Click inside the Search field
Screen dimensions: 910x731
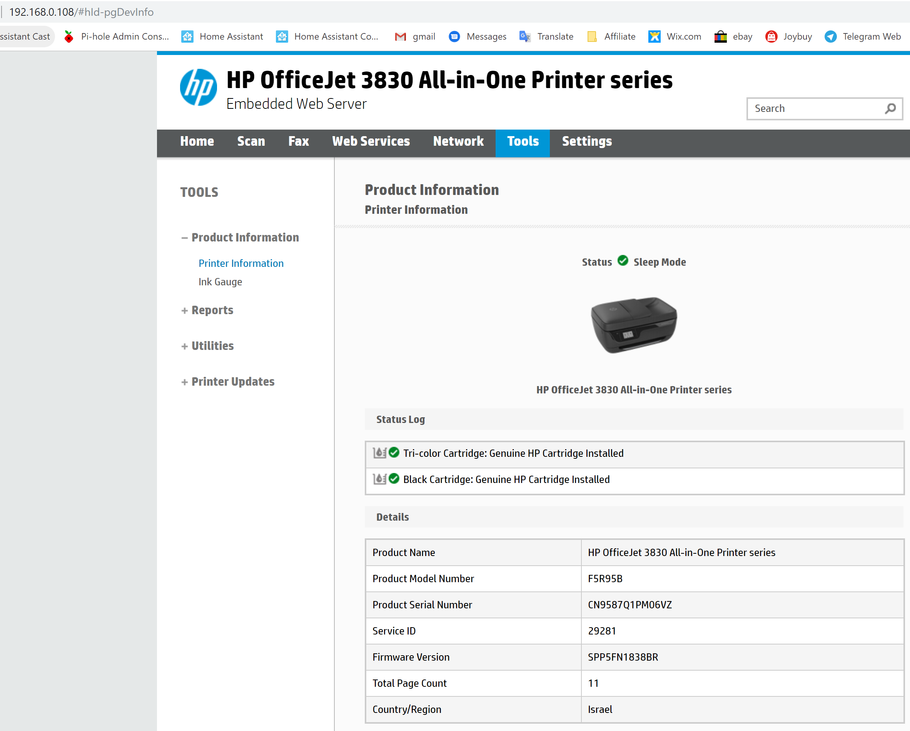point(810,108)
